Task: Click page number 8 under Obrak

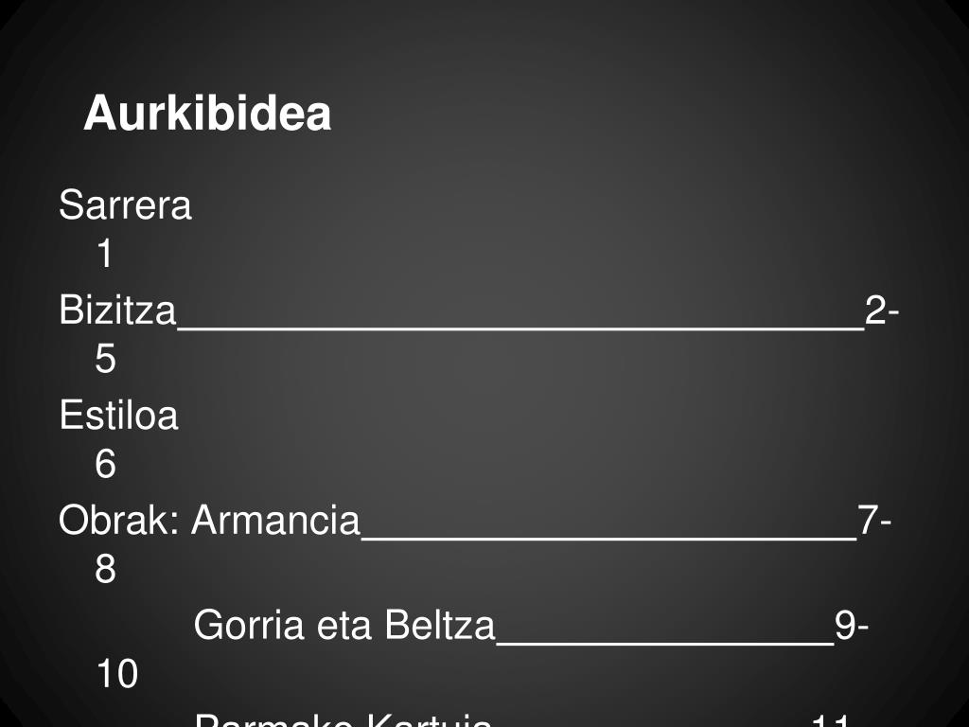Action: point(105,569)
